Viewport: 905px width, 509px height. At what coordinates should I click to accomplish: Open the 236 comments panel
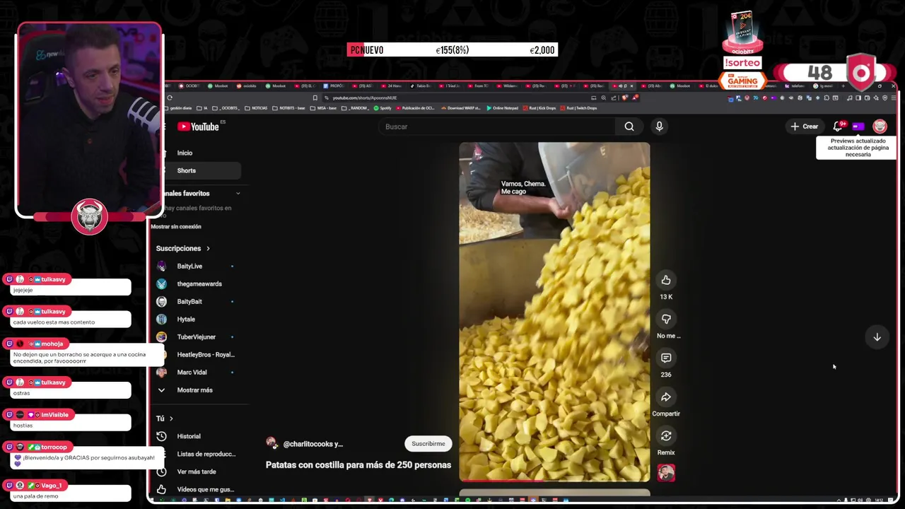pos(666,358)
